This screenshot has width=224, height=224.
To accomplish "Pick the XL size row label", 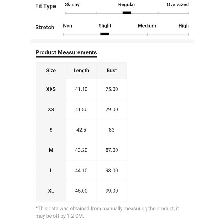I will pyautogui.click(x=51, y=191).
